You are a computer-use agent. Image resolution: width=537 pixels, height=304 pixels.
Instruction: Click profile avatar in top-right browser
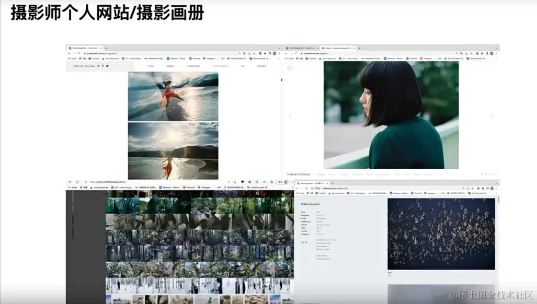coord(492,53)
